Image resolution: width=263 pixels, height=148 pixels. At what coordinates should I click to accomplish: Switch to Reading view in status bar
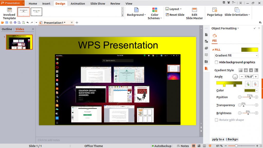(x=204, y=146)
